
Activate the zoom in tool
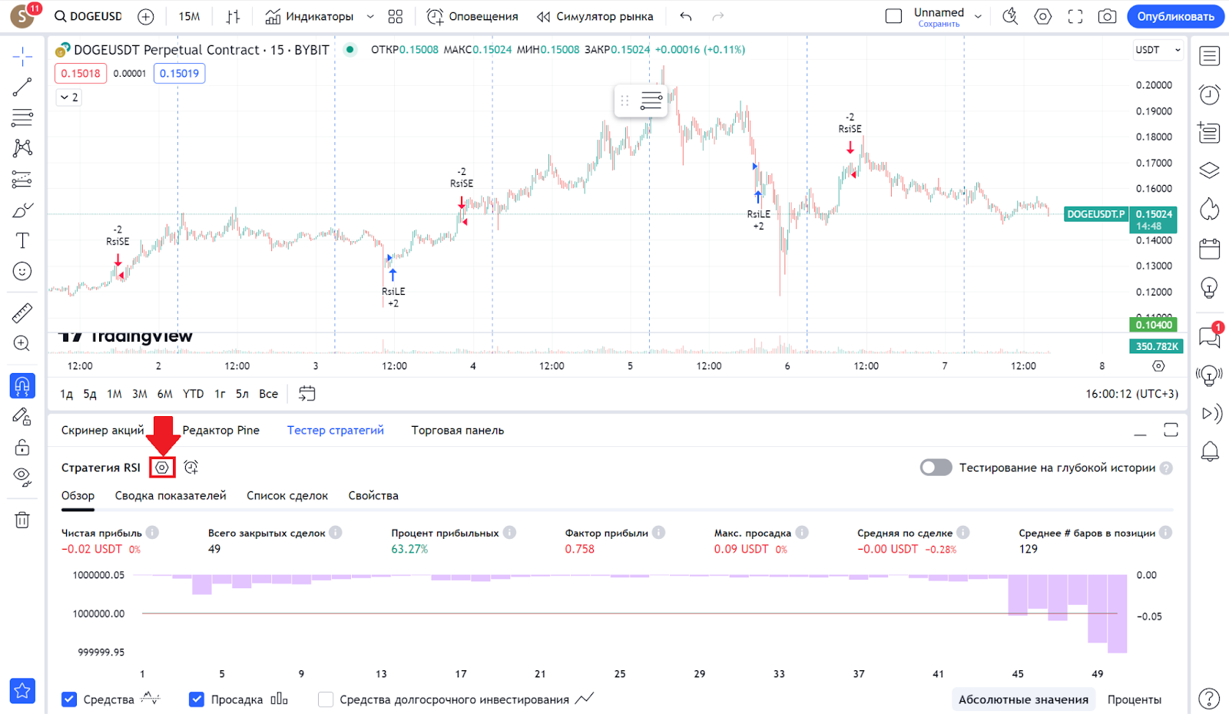click(x=22, y=343)
